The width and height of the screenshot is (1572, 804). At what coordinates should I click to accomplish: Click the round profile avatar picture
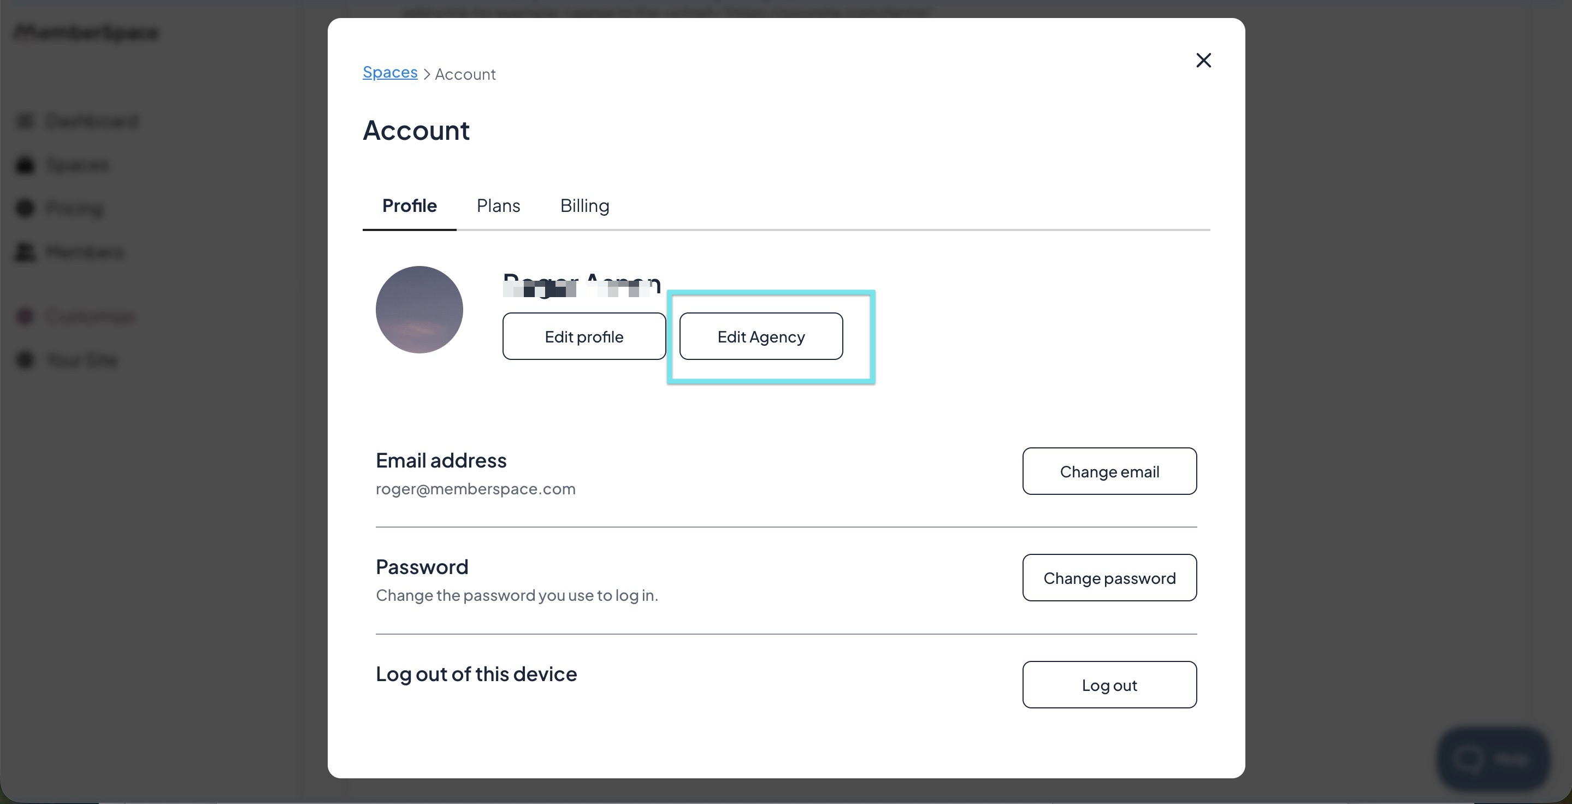coord(419,309)
